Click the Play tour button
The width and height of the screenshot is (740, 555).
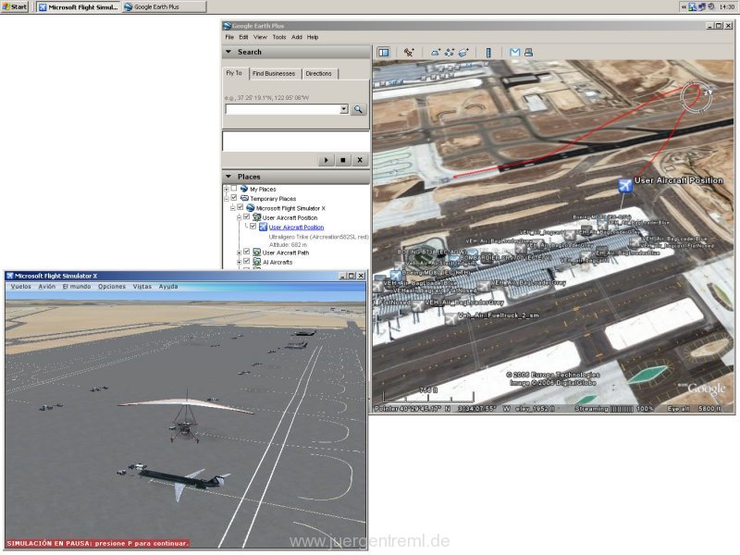[326, 160]
